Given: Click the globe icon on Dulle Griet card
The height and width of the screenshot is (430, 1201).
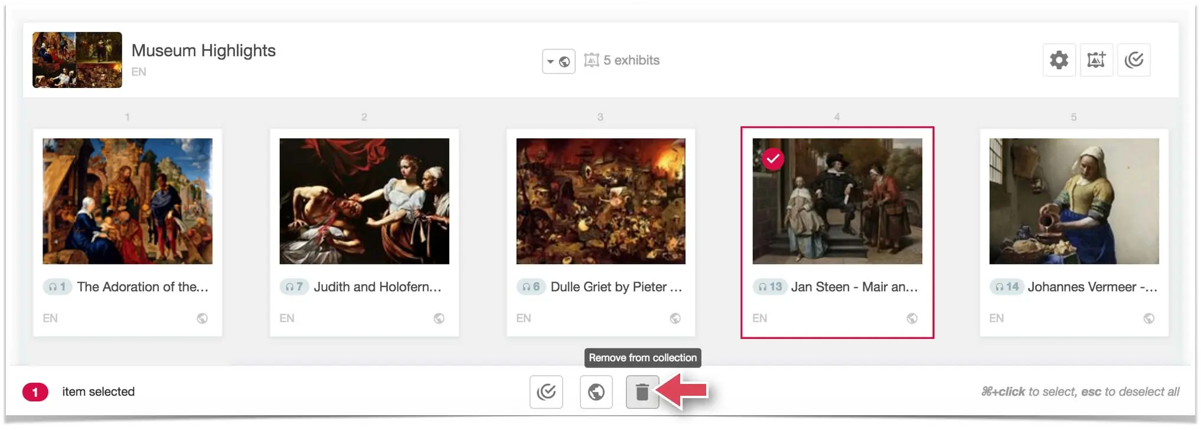Looking at the screenshot, I should pyautogui.click(x=675, y=318).
